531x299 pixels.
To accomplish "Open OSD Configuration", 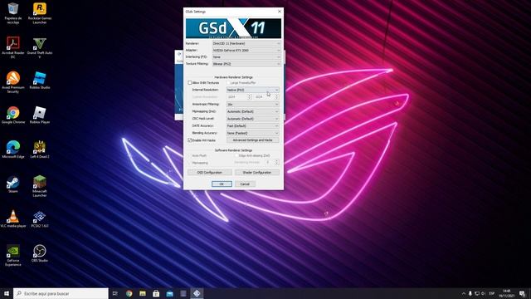I will click(x=210, y=173).
